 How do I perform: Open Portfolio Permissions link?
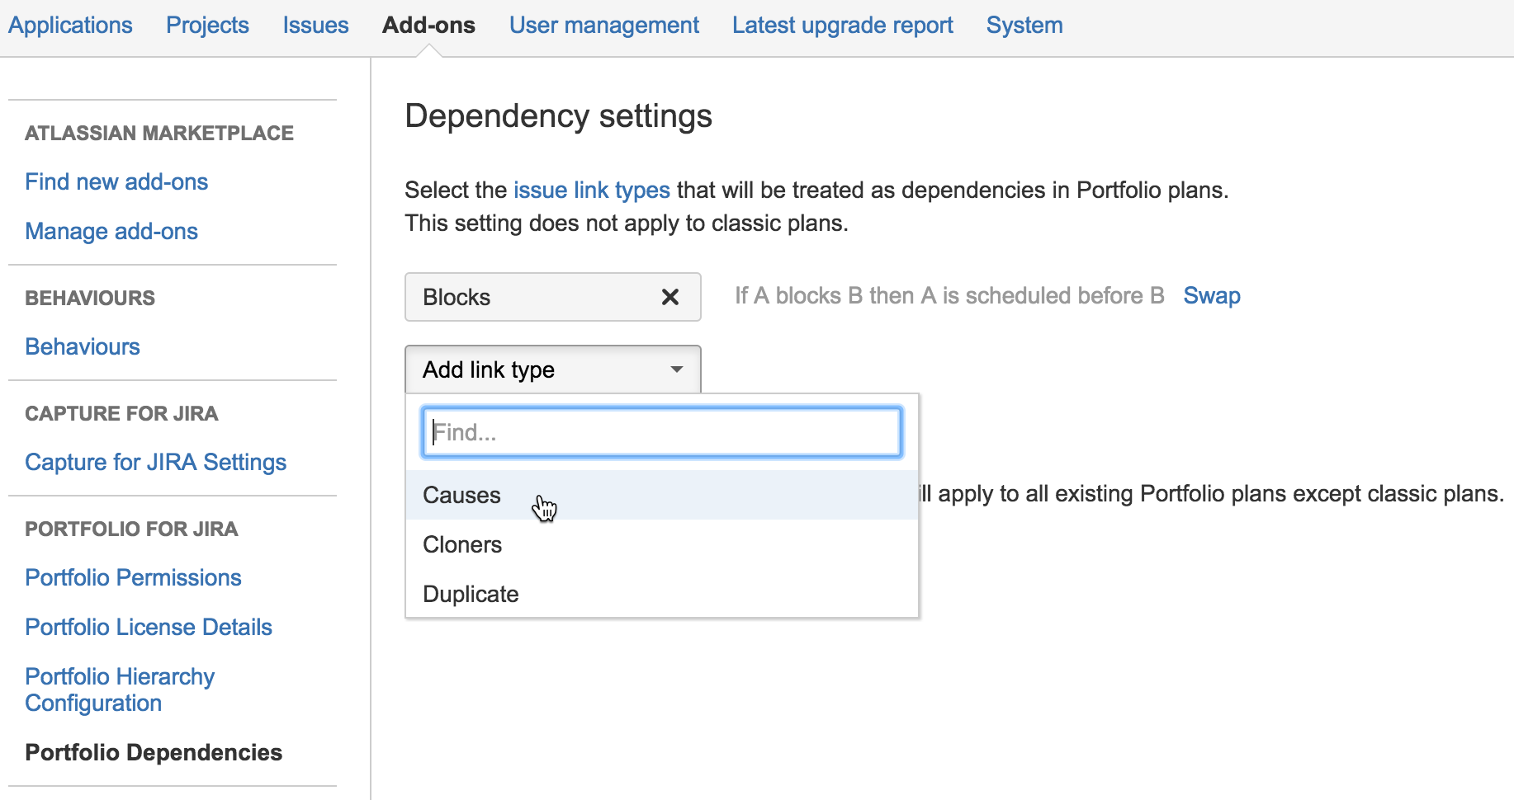[133, 577]
